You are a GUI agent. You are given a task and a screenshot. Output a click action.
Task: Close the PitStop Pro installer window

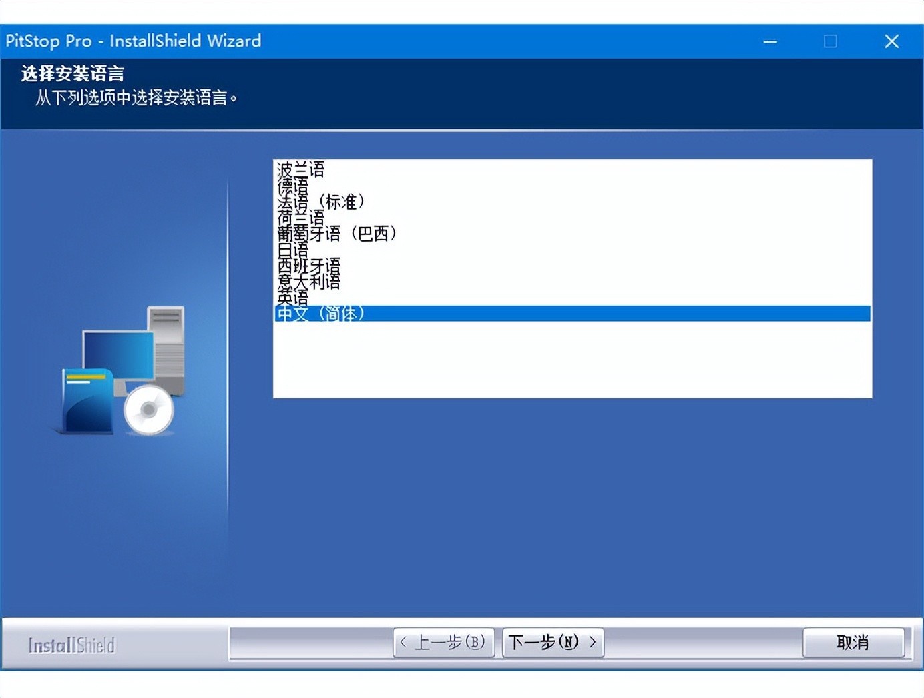891,41
